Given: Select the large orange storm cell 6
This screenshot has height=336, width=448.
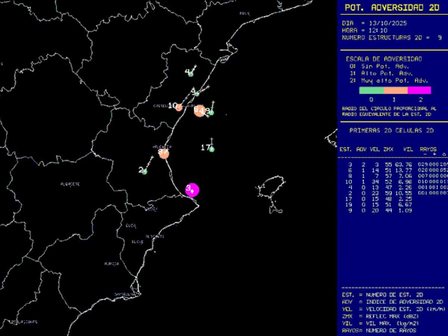Looking at the screenshot, I should (x=199, y=111).
